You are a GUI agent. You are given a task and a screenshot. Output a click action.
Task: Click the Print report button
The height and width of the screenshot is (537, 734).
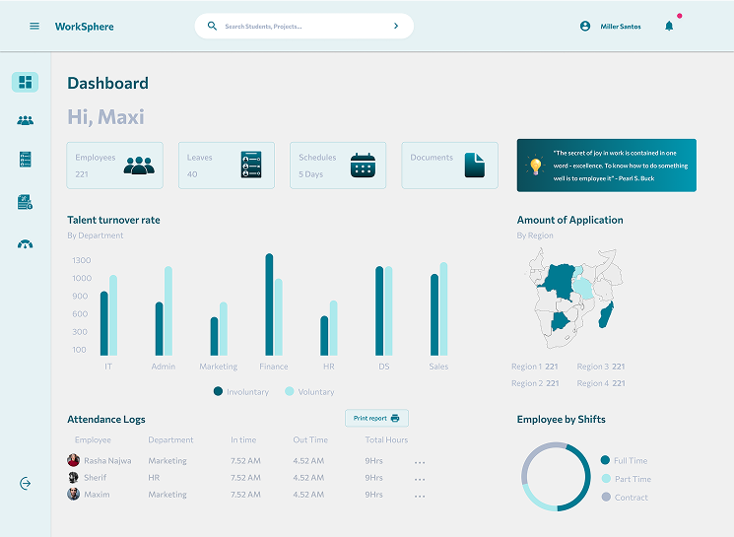376,419
